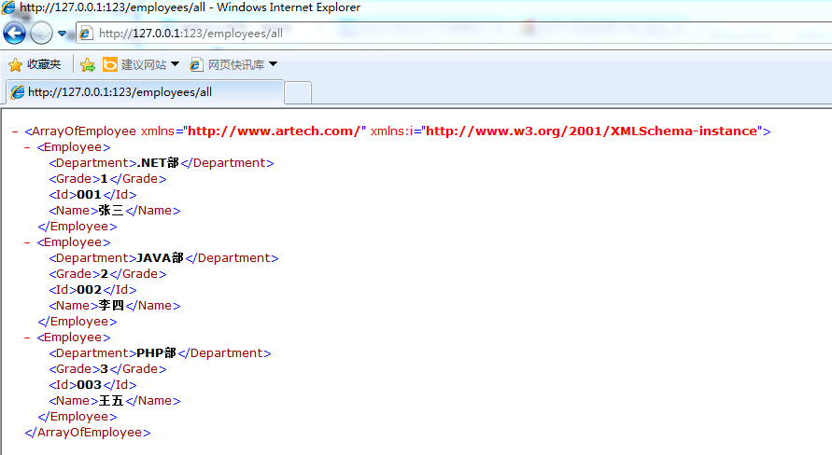832x455 pixels.
Task: Click the name 张三
Action: (111, 211)
